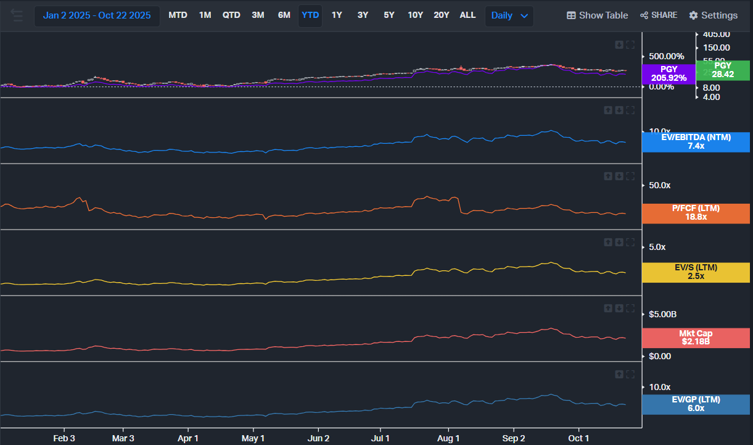Click the EV/S (LTM) 2.5x label
This screenshot has width=753, height=445.
coord(696,272)
